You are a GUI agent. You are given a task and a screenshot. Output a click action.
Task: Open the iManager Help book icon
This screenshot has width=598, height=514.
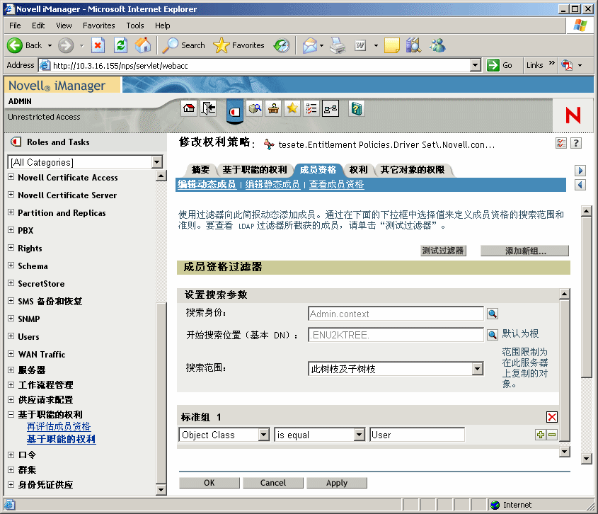point(356,108)
